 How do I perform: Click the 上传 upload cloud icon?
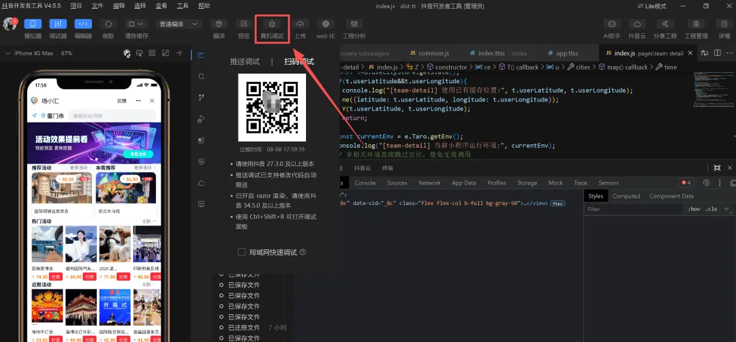pos(301,24)
